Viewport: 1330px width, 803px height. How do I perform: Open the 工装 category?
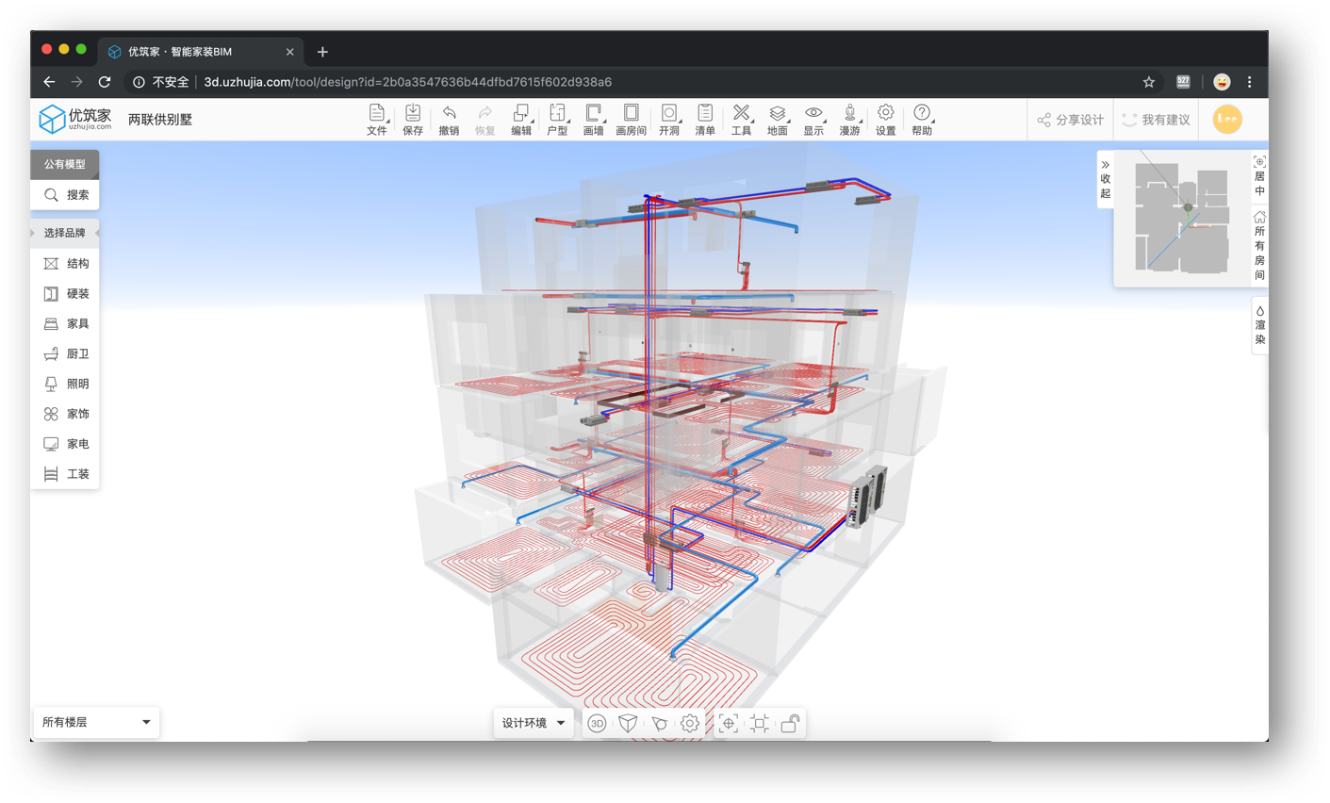66,474
